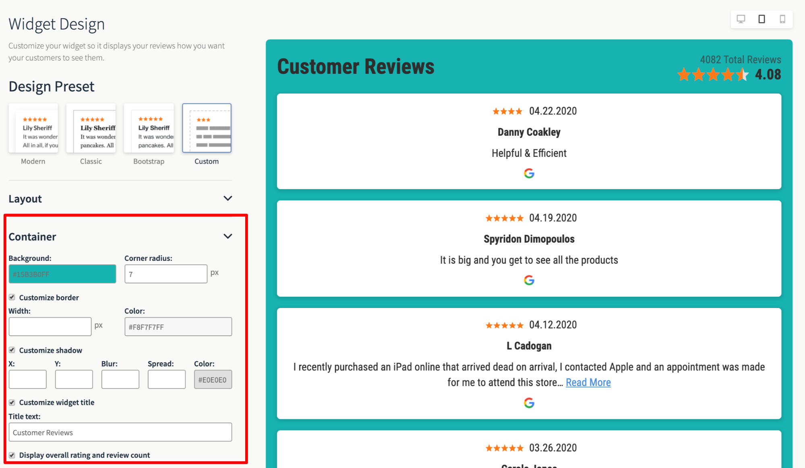Click Google icon under L Cadogan review
This screenshot has height=468, width=805.
click(x=529, y=403)
